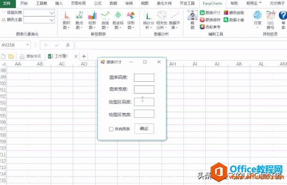
Task: Click the new document icon in tab bar
Action: click(3, 56)
